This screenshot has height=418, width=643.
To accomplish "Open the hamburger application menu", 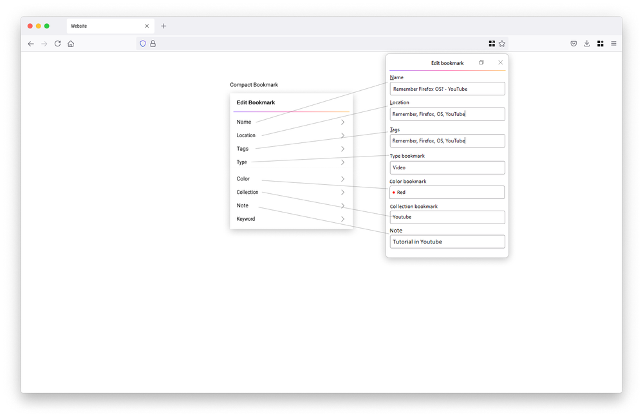I will tap(613, 44).
